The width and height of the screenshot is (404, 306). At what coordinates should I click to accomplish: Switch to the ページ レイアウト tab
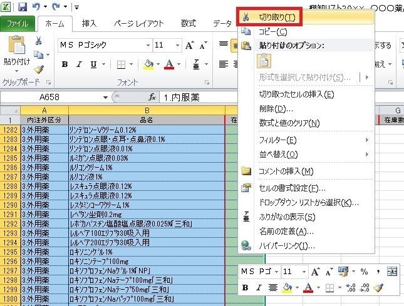[139, 24]
